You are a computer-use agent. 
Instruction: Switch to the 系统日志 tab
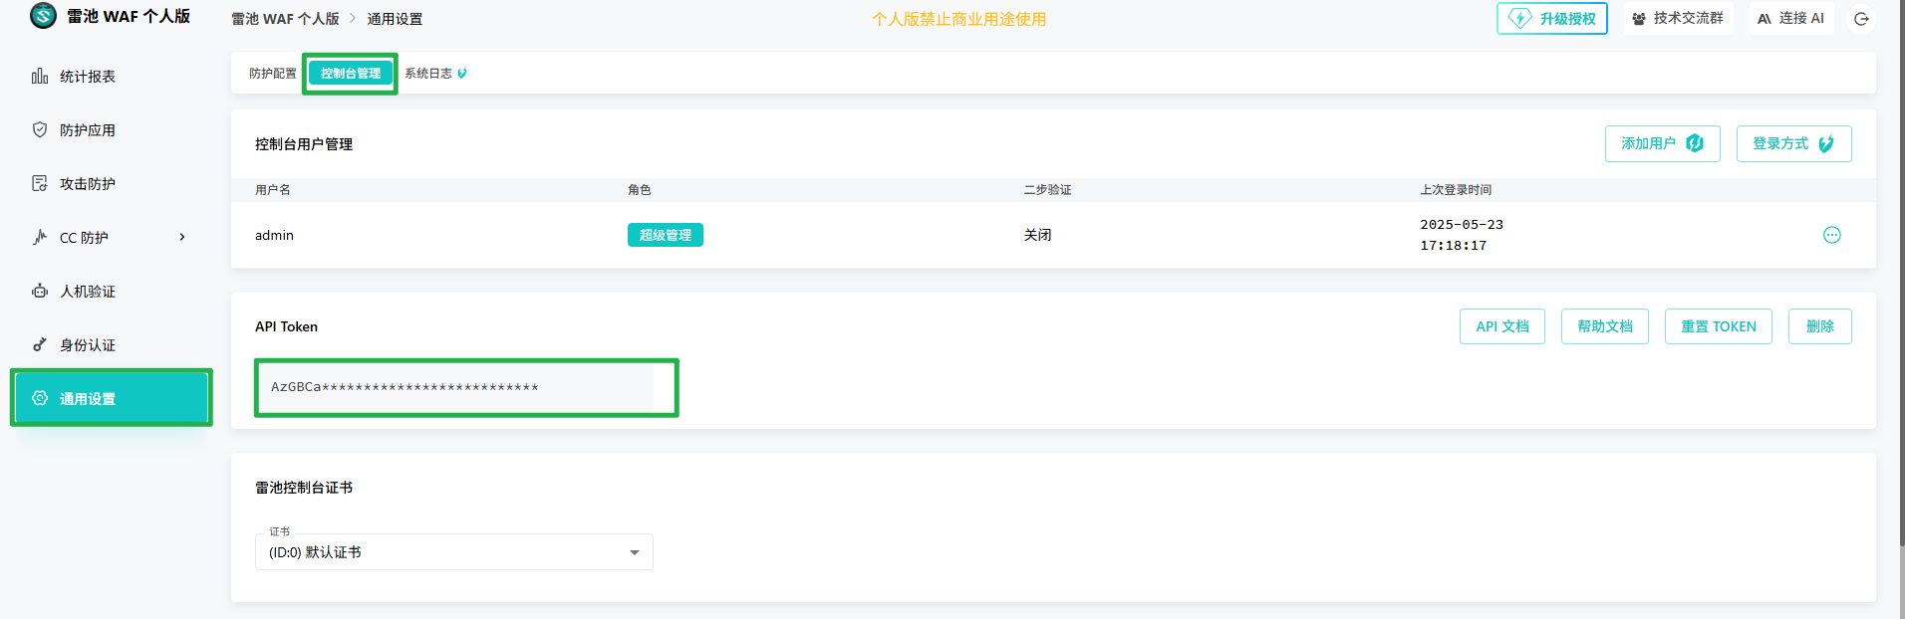tap(429, 74)
